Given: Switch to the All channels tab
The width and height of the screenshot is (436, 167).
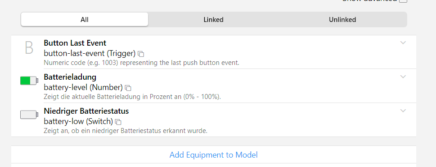Looking at the screenshot, I should pos(85,20).
